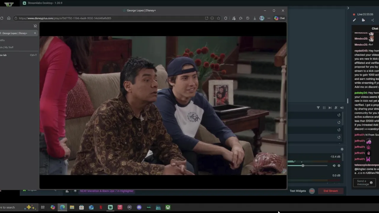Viewport: 379px width, 213px height.
Task: Click the filter funnel icon in Streamlabs
Action: pyautogui.click(x=318, y=108)
